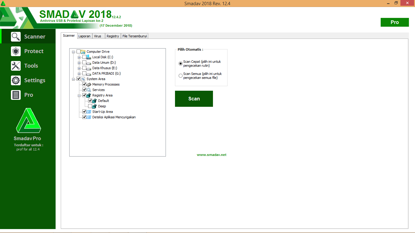
Task: Enable the Deep registry scan checkbox
Action: click(90, 106)
